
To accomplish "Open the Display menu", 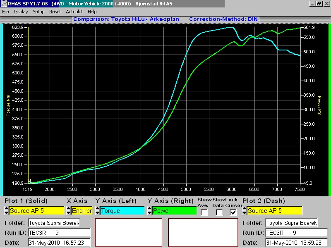I will click(x=21, y=12).
